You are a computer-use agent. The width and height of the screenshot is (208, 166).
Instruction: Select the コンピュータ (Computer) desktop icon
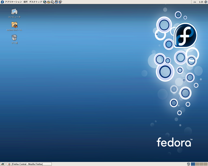pyautogui.click(x=14, y=12)
